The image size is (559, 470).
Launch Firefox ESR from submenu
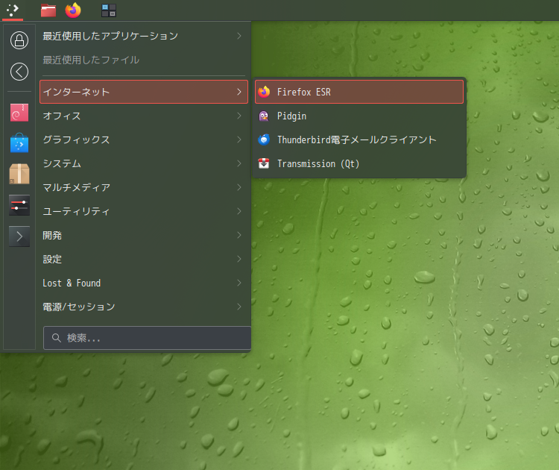tap(359, 92)
